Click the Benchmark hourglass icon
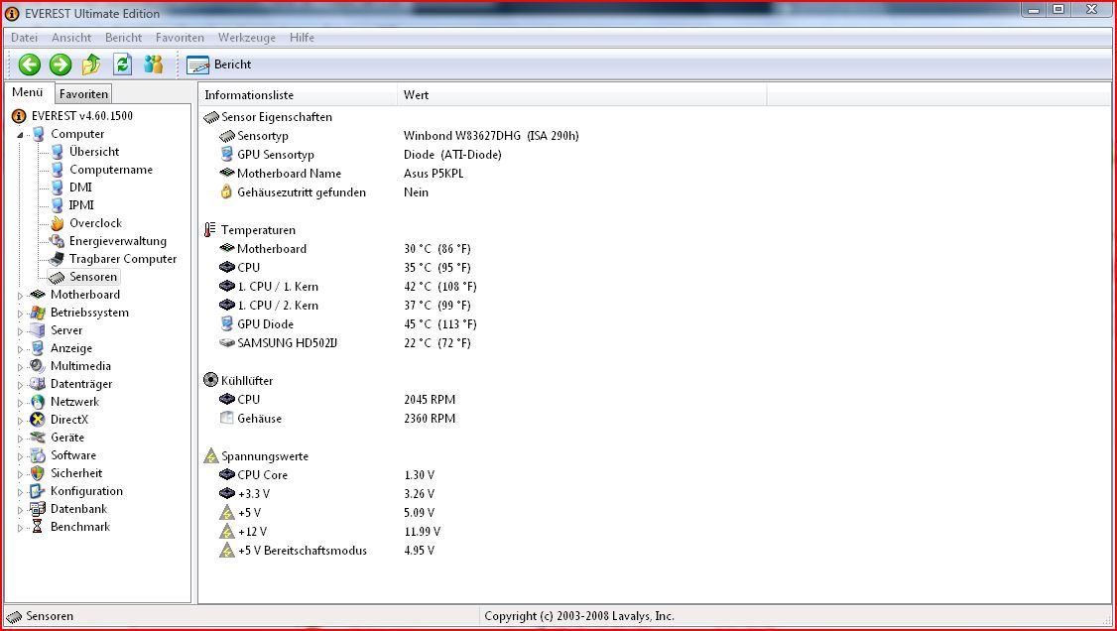The width and height of the screenshot is (1117, 631). [38, 527]
